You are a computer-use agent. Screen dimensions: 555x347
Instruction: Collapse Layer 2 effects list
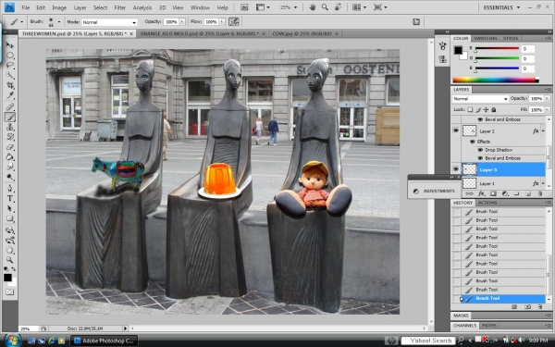point(543,130)
